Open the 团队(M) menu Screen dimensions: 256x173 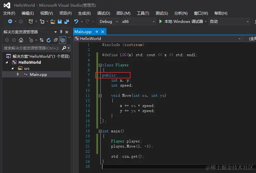[x=124, y=13]
